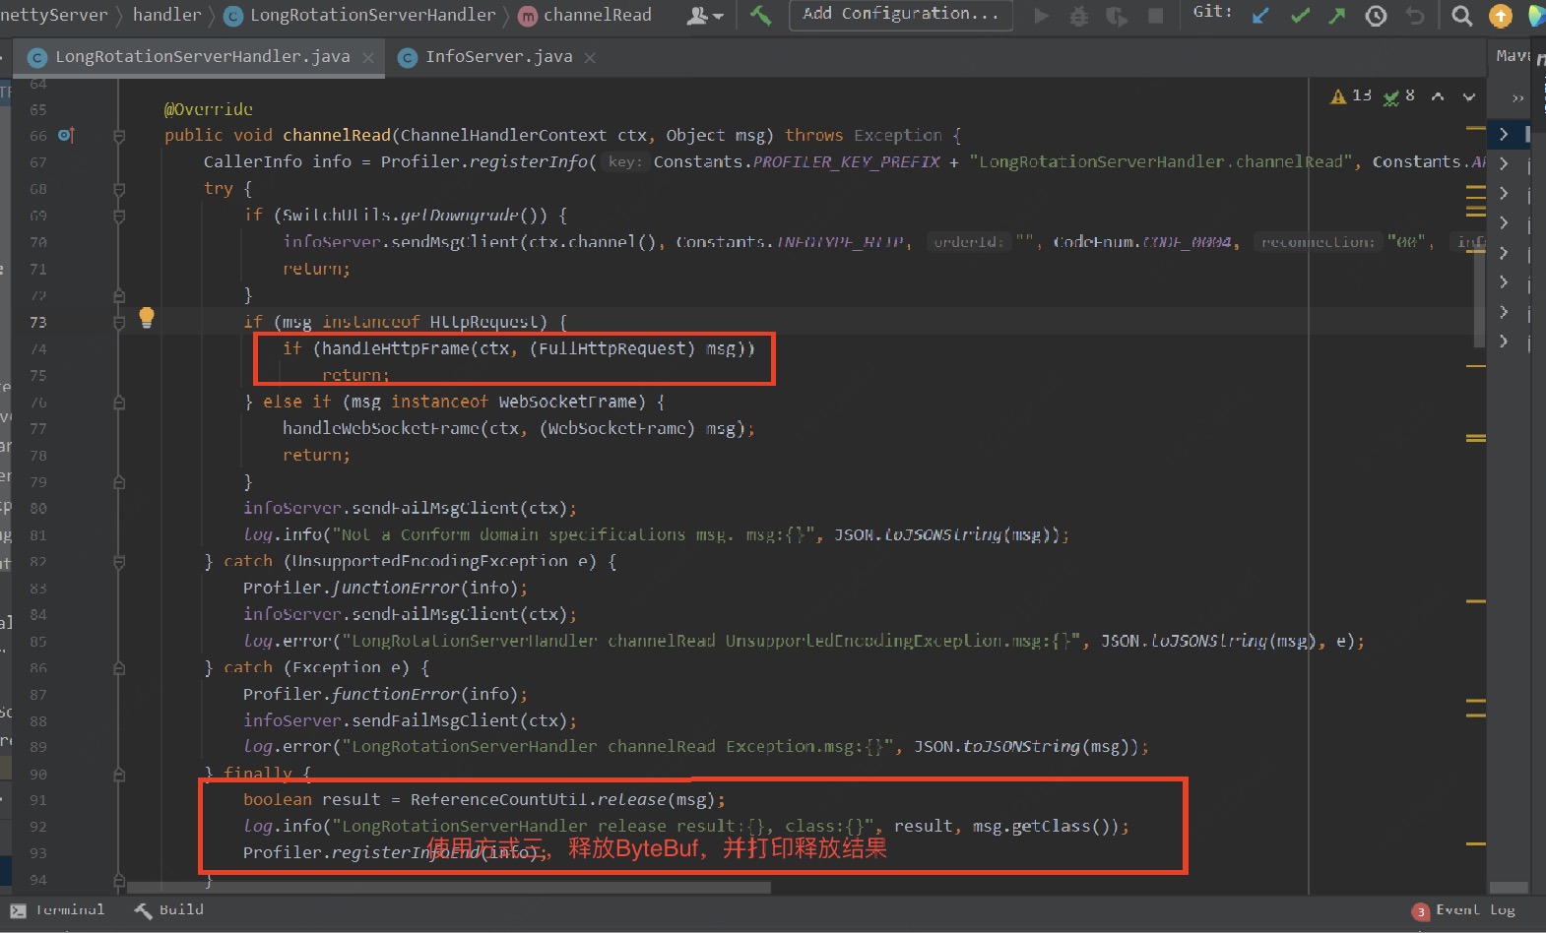Open the Build tool window
This screenshot has width=1546, height=933.
168,910
